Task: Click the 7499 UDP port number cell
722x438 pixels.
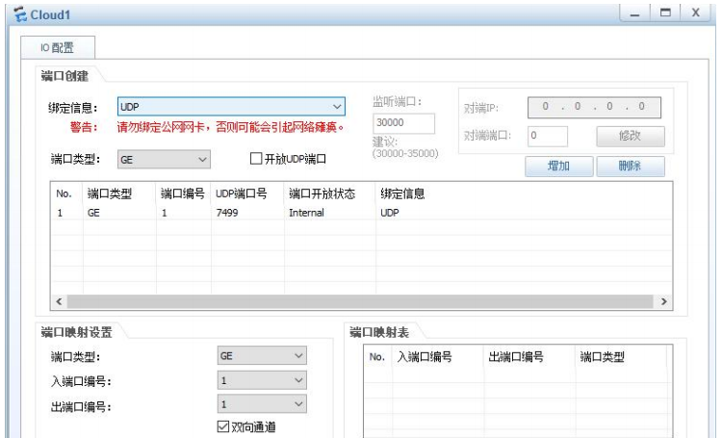Action: tap(227, 213)
